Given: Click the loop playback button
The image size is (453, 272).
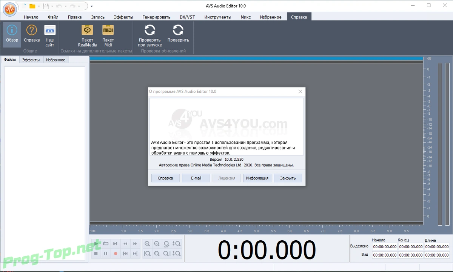Looking at the screenshot, I should point(106,244).
